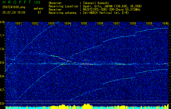Click time marker 1040
This screenshot has height=109, width=171.
pos(166,23)
